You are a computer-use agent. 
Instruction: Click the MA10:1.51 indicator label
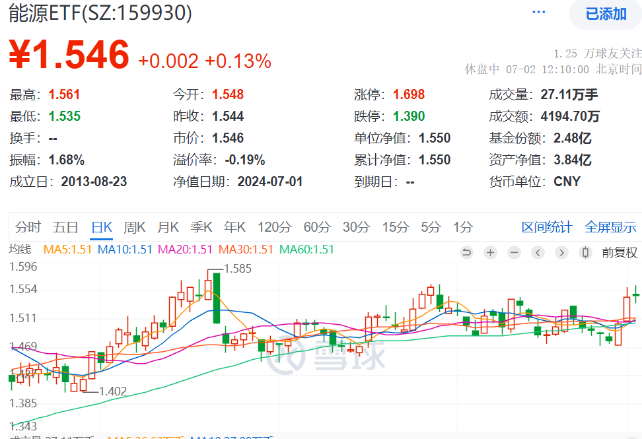[x=125, y=249]
